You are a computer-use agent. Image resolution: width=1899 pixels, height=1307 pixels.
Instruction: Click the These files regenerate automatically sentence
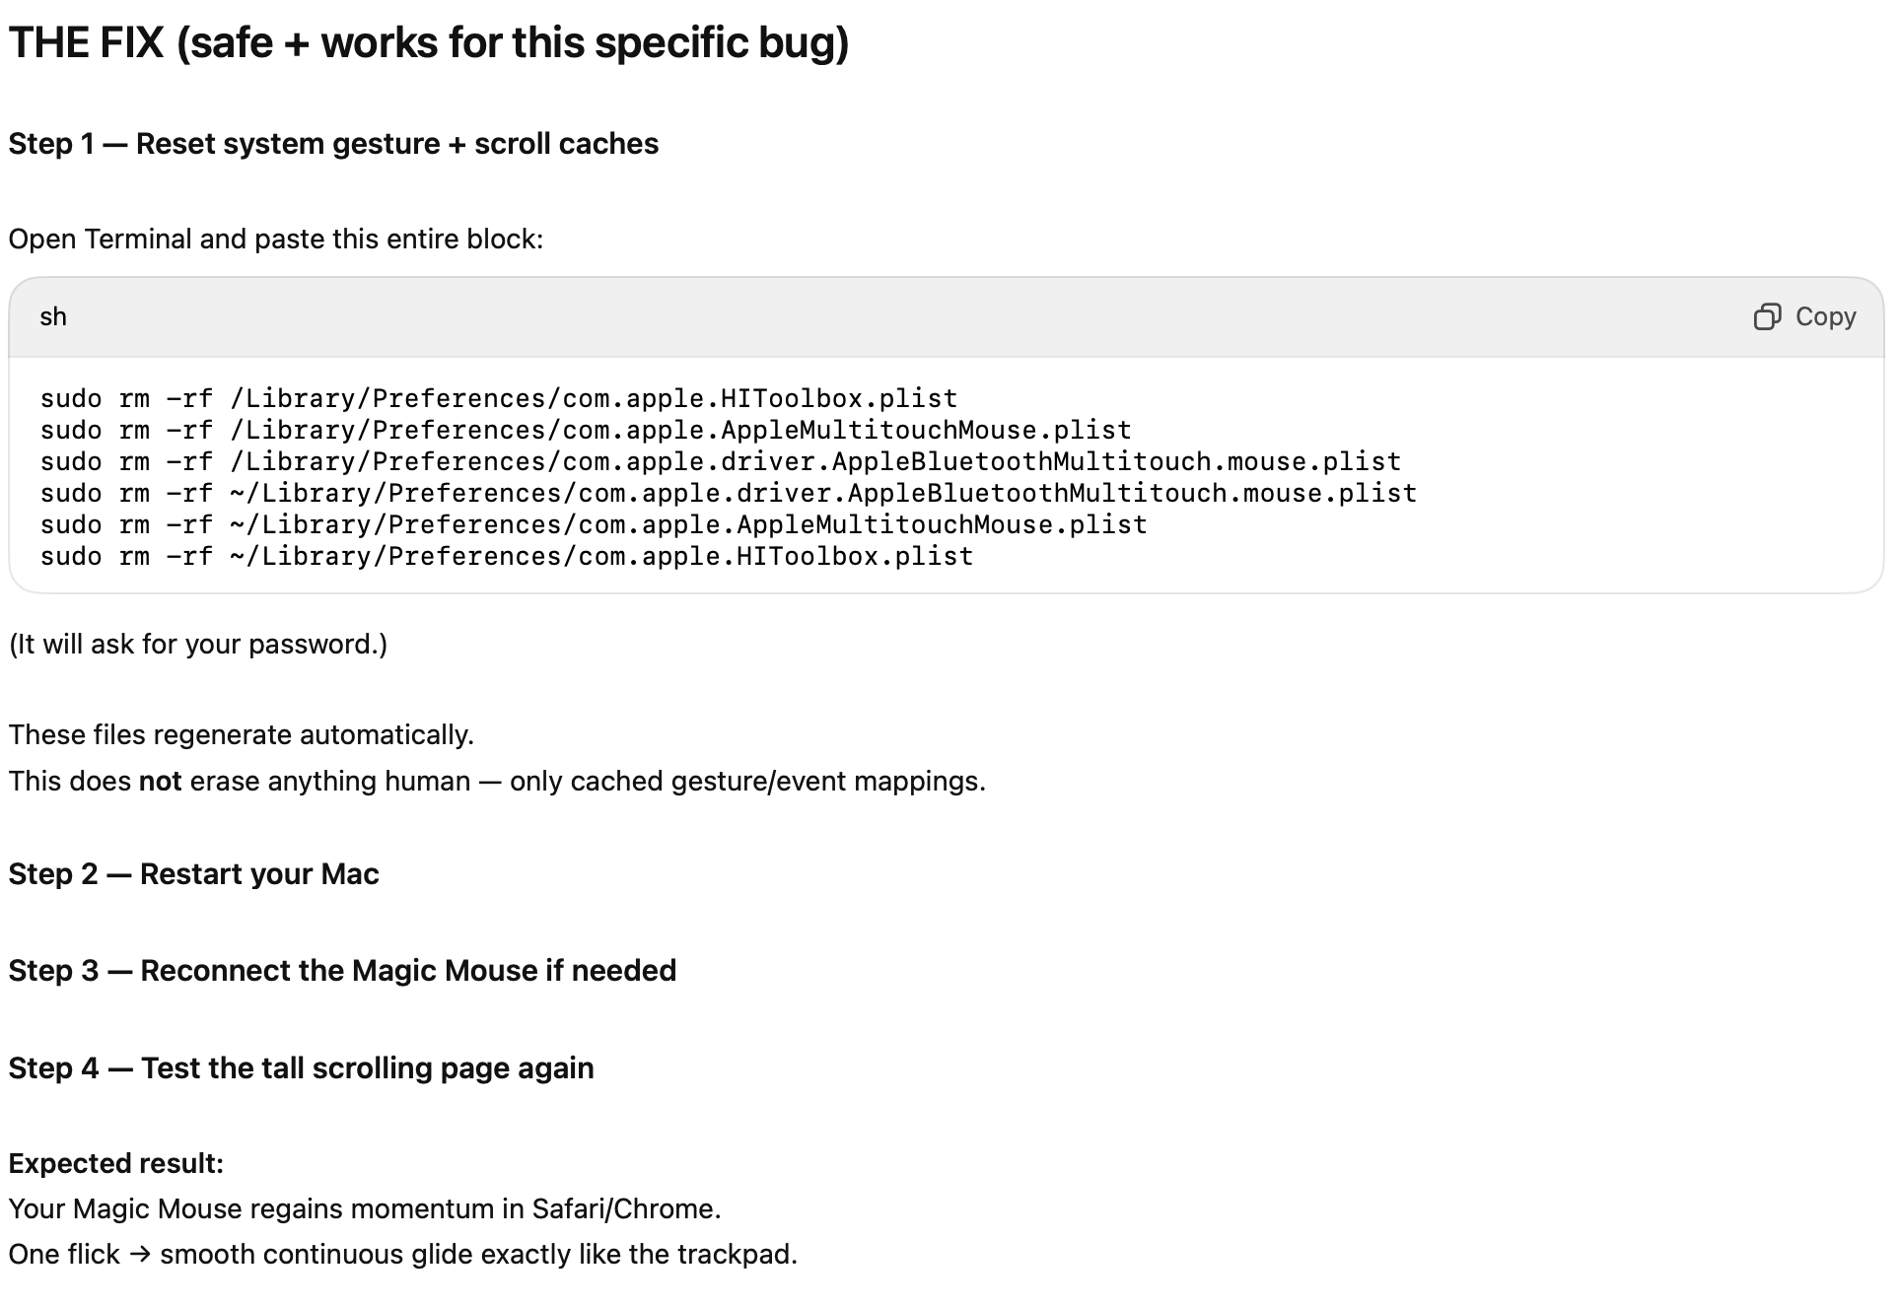[242, 735]
